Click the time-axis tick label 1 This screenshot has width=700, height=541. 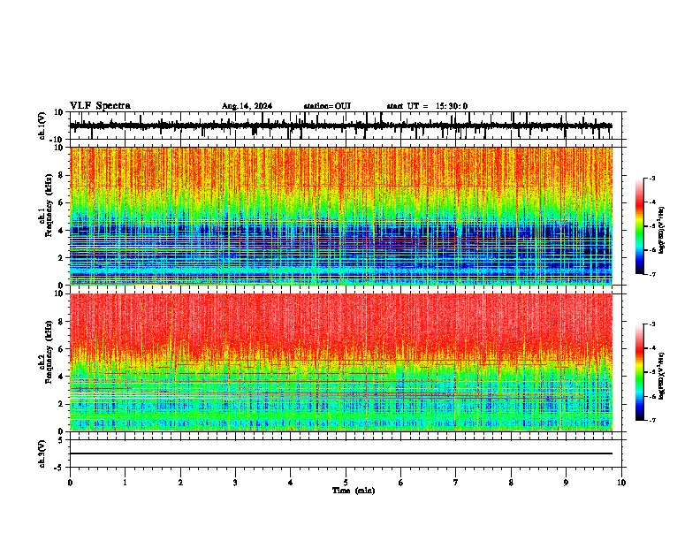pos(125,483)
